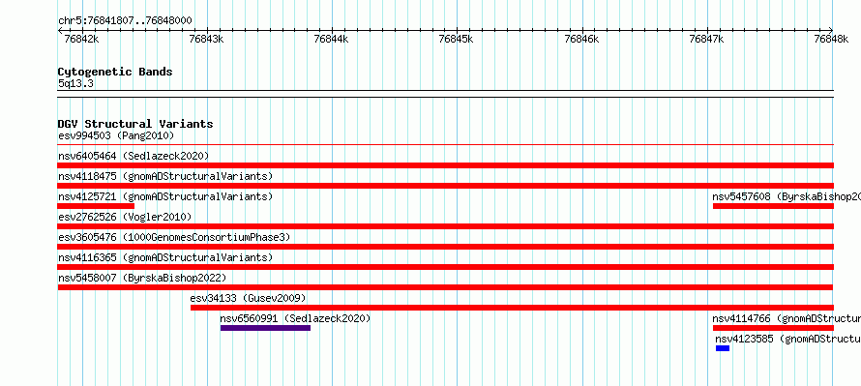Click the red bar for nsv4116365
Screen dimensions: 861x386
pos(446,267)
